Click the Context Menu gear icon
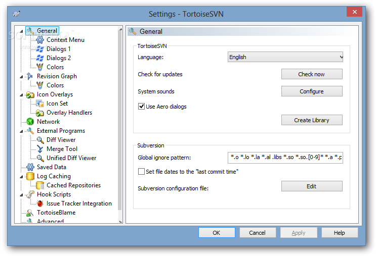This screenshot has width=376, height=256. coord(40,40)
